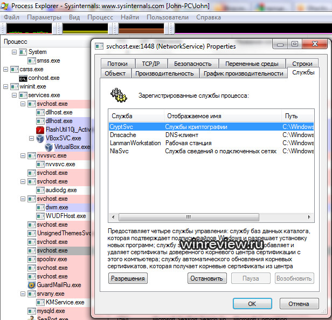Screen dimensions: 332x320
Task: Click the wininit.exe process icon
Action: [x=15, y=87]
